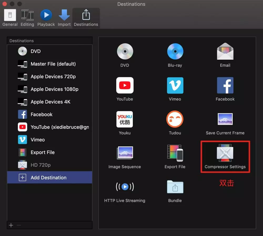Select the HD 720p destination in the list
The height and width of the screenshot is (236, 263).
click(x=50, y=165)
